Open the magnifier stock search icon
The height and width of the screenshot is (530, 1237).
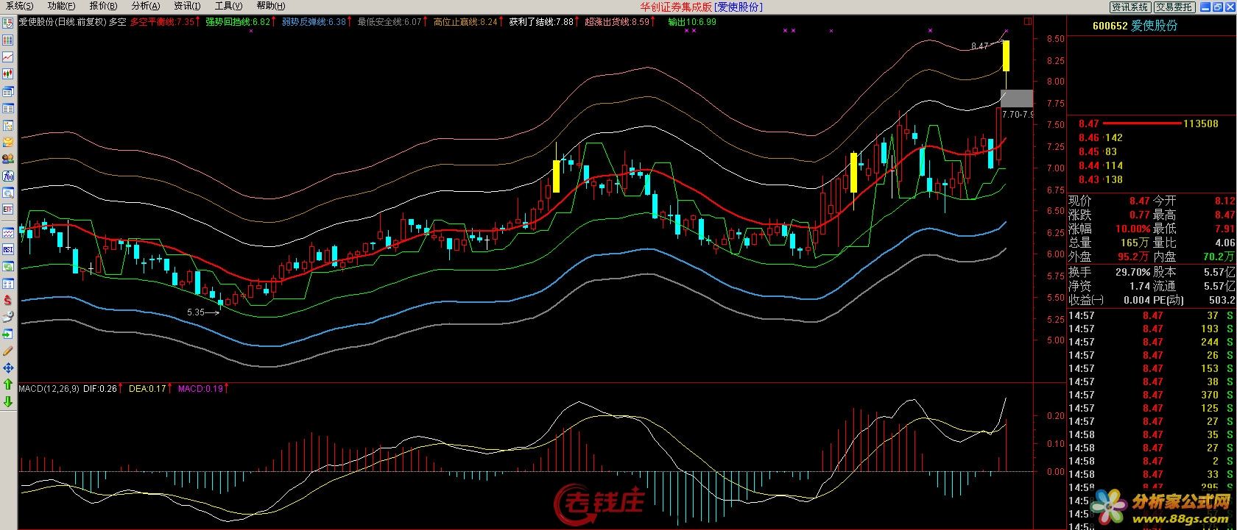[x=8, y=193]
